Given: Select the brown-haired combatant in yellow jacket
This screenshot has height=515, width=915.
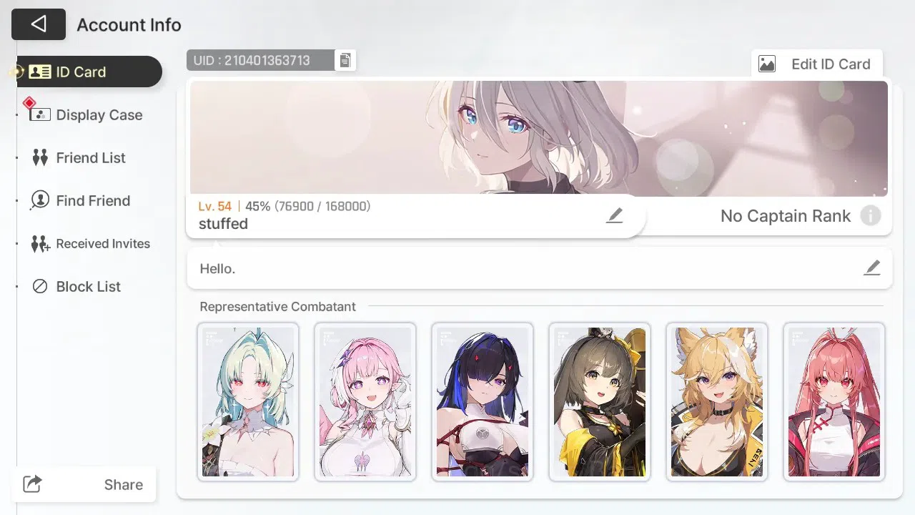Looking at the screenshot, I should (x=600, y=402).
